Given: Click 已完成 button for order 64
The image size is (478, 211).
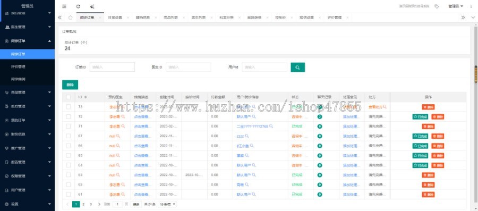Looking at the screenshot, I should coord(420,165).
